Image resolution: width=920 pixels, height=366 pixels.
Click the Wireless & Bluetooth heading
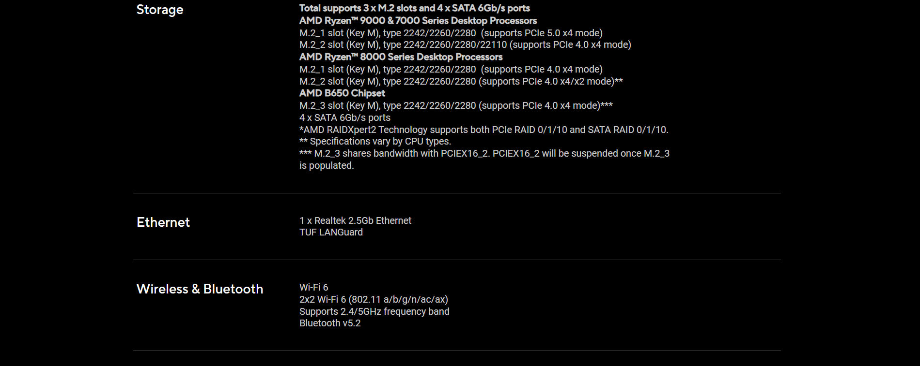200,289
